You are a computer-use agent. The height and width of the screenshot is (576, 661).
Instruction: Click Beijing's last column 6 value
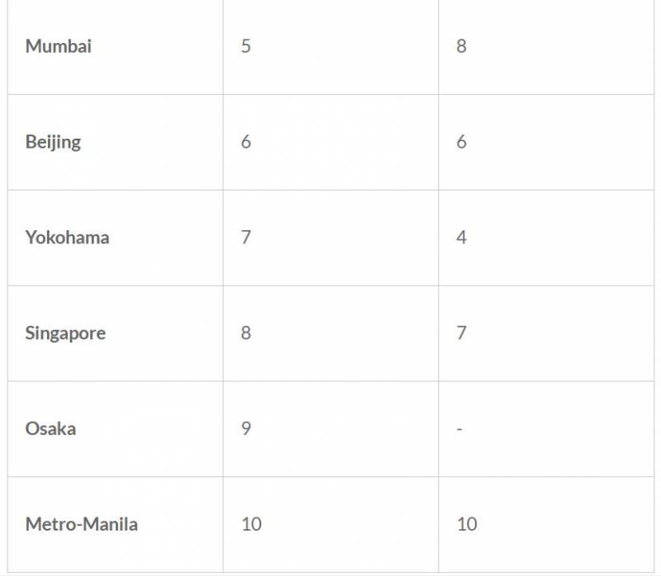(461, 142)
